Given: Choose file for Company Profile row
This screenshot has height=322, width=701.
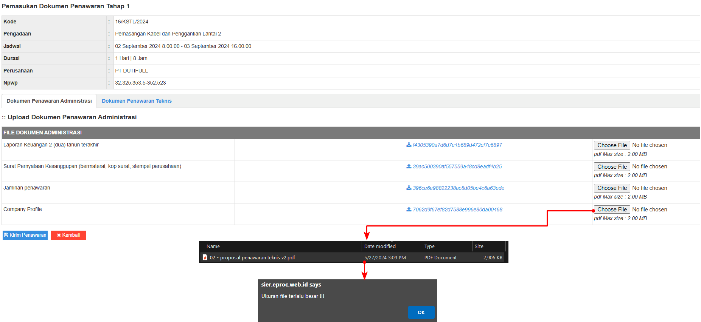Looking at the screenshot, I should 611,210.
